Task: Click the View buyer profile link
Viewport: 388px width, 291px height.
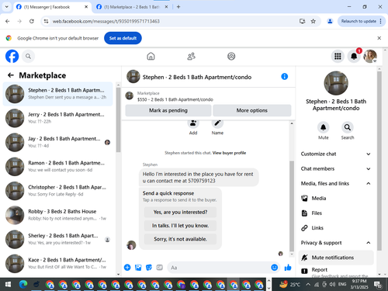Action: coord(229,153)
